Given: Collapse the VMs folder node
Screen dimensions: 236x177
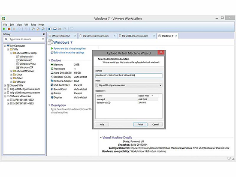Looking at the screenshot, I should 8,49.
